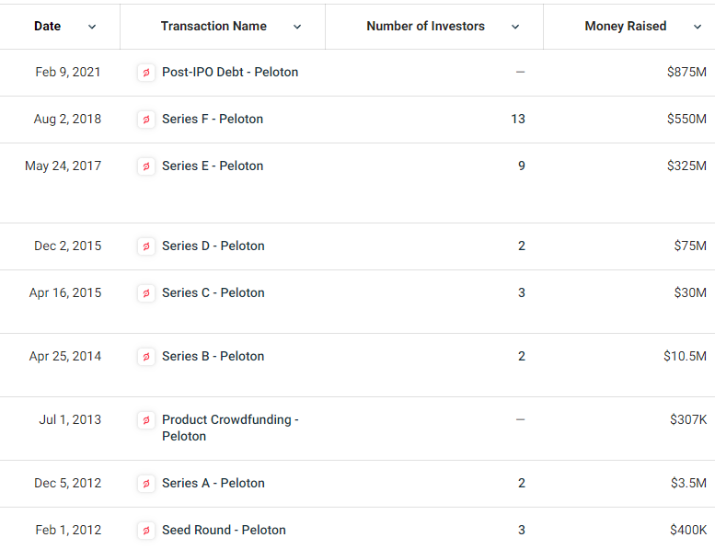Open Series A - Peloton transaction link

click(213, 484)
